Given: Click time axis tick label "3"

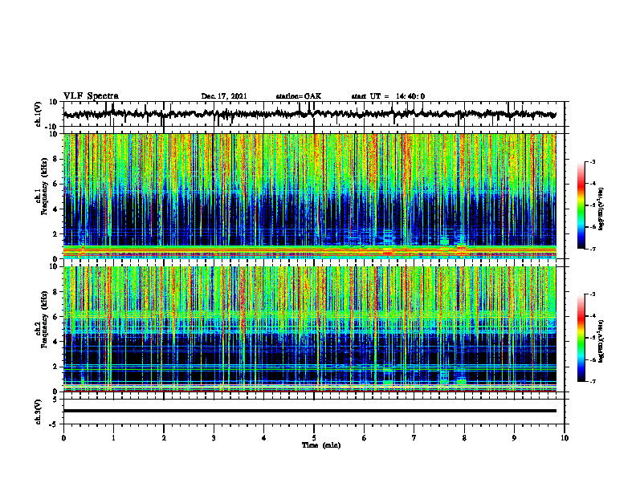Looking at the screenshot, I should pos(214,438).
